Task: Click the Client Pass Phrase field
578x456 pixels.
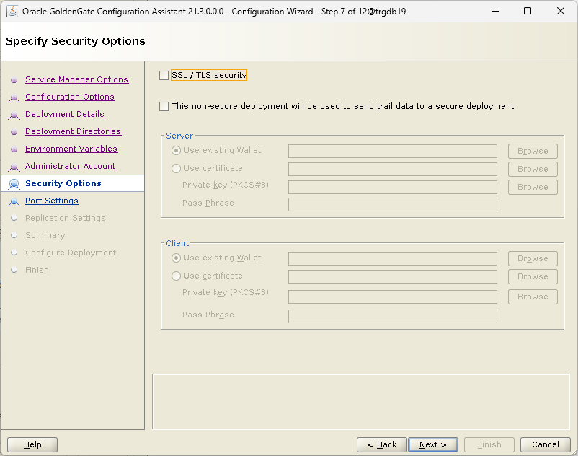Action: click(x=393, y=316)
